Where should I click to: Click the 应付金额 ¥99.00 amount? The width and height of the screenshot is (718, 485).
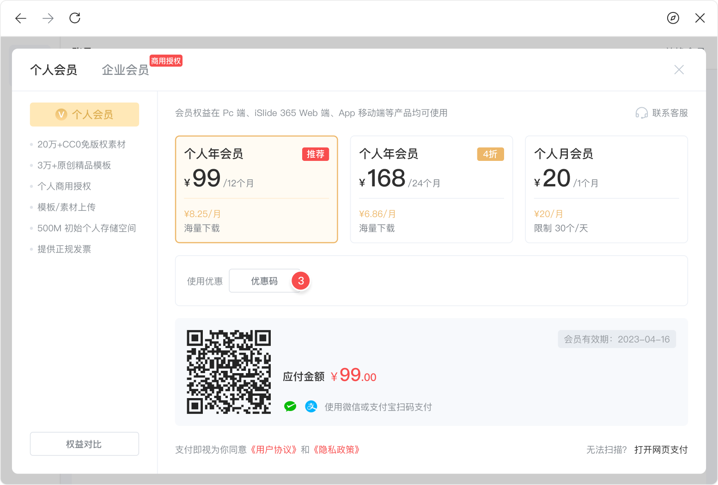tap(329, 375)
